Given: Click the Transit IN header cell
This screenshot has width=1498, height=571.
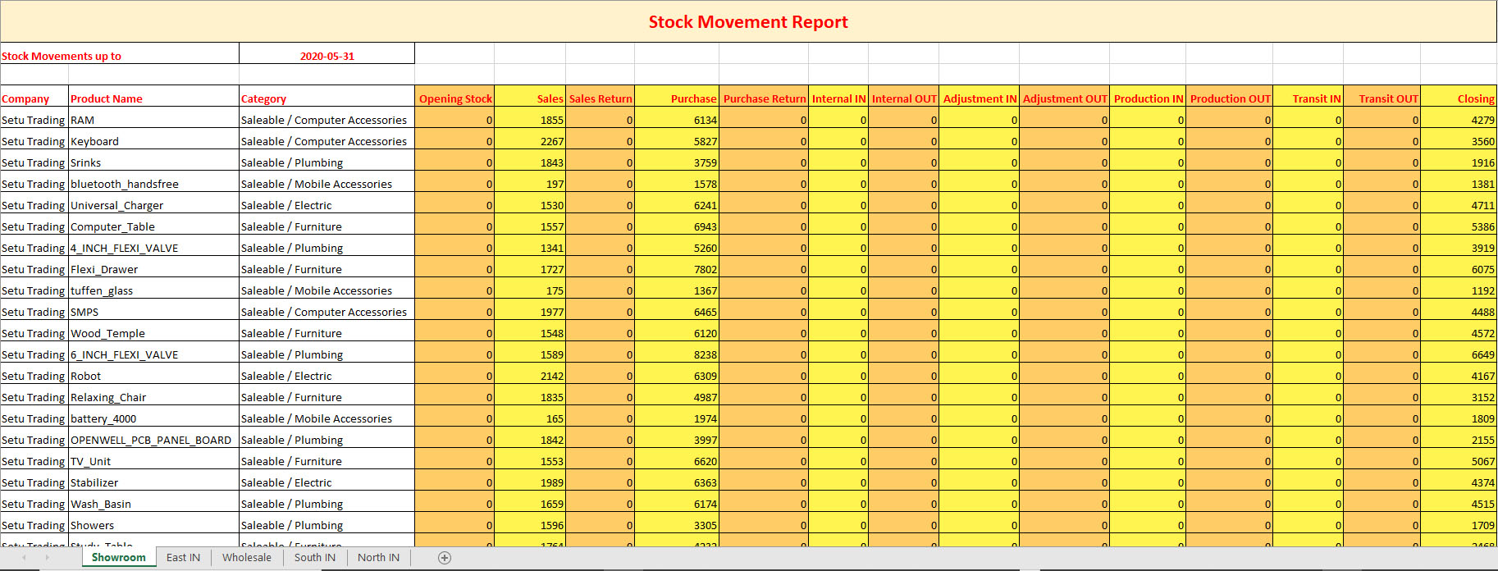Looking at the screenshot, I should coord(1308,96).
